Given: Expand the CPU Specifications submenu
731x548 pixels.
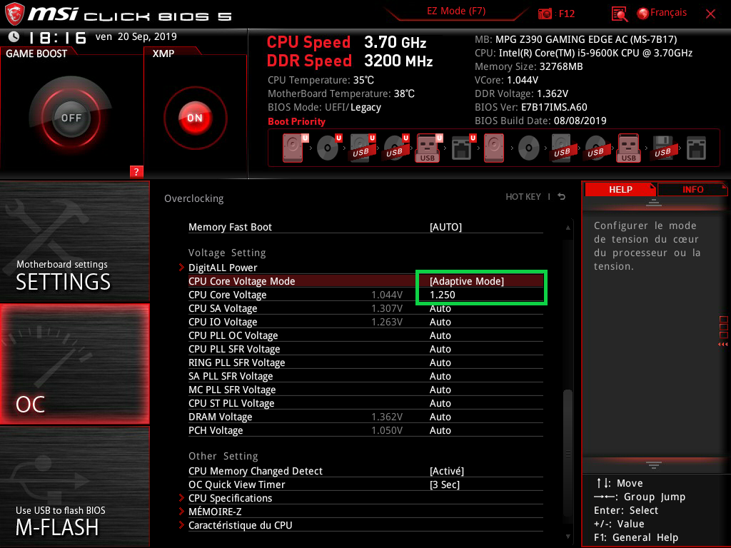Looking at the screenshot, I should click(x=230, y=498).
